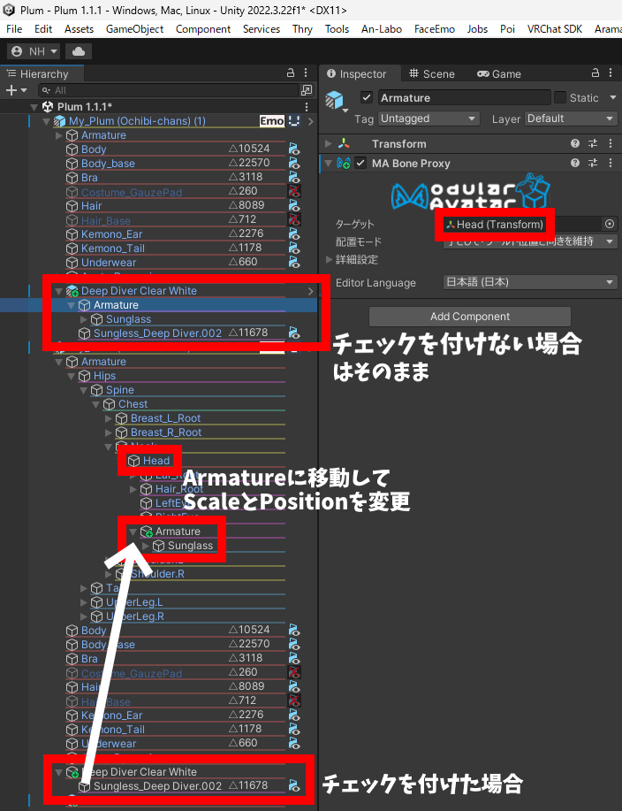Screen dimensions: 622x811
Task: Toggle Costume_GauzePad visibility under My_Plum (Ochibi-chans) (1)
Action: (x=294, y=191)
